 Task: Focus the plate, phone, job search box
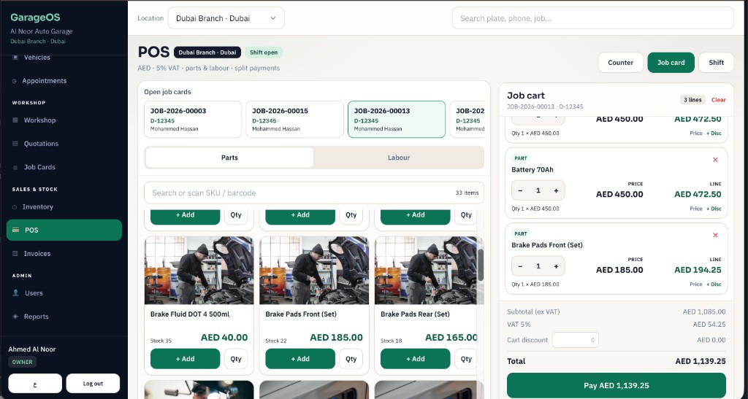(593, 18)
